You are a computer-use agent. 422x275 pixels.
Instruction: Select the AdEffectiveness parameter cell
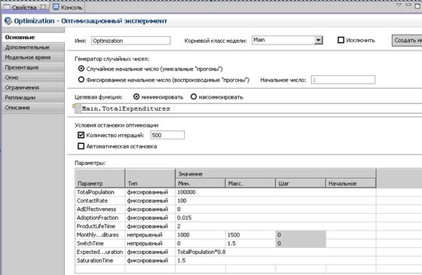click(100, 209)
